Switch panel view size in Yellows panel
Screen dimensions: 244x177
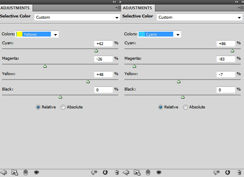pyautogui.click(x=15, y=173)
